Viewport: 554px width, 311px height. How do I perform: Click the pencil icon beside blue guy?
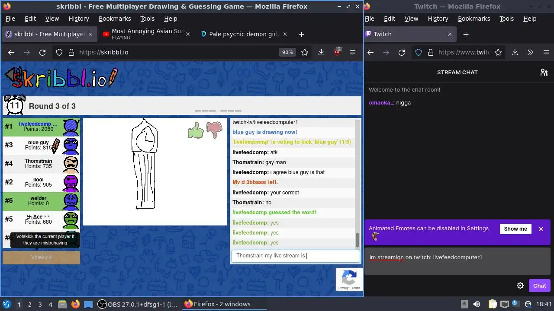point(55,146)
